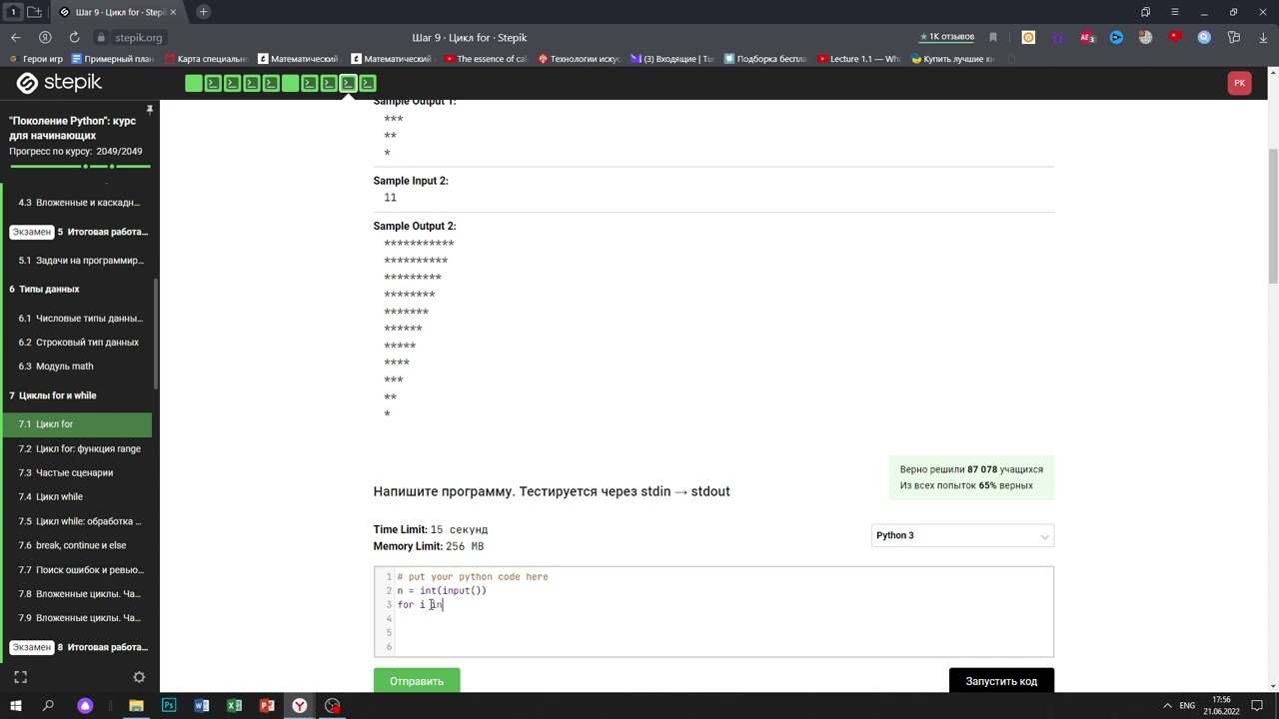Open bookmark The essence of calculus
Viewport: 1279px width, 719px height.
[x=486, y=59]
